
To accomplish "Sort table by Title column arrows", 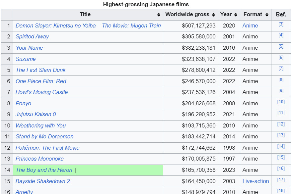I will point(159,15).
